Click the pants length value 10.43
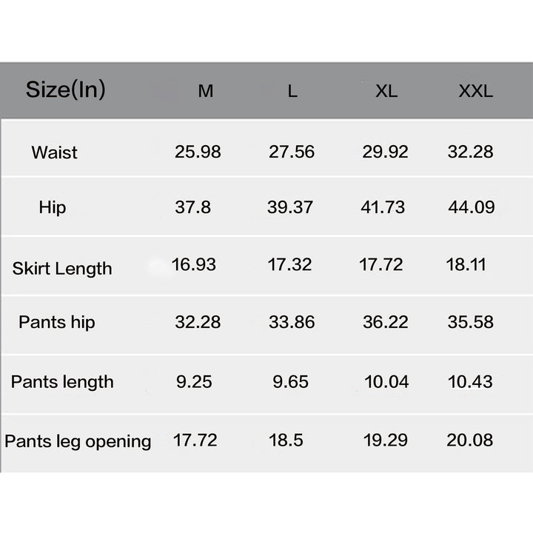This screenshot has width=533, height=533. click(470, 382)
